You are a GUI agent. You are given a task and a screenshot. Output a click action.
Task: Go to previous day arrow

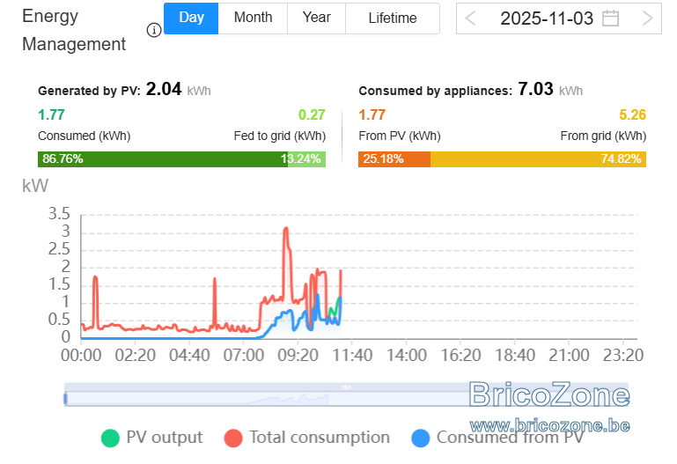tap(471, 18)
